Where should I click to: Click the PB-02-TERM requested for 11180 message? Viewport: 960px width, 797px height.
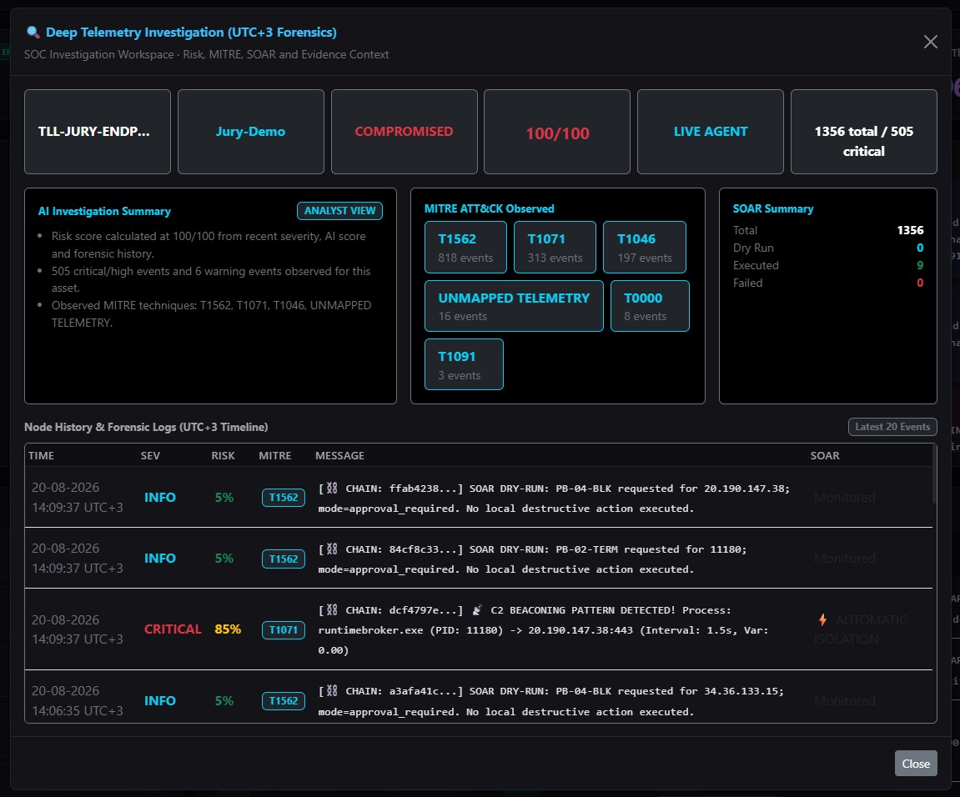[532, 559]
